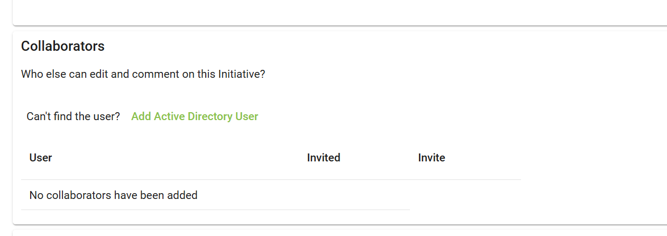Click the User column header

(x=41, y=158)
